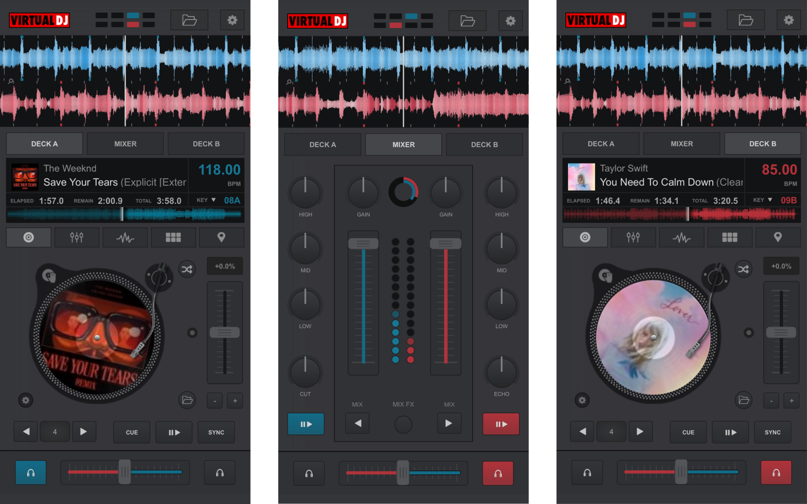Screen dimensions: 807x504
Task: Open the +0.0% pitch range above The Weeknd pitch slider
Action: [225, 266]
